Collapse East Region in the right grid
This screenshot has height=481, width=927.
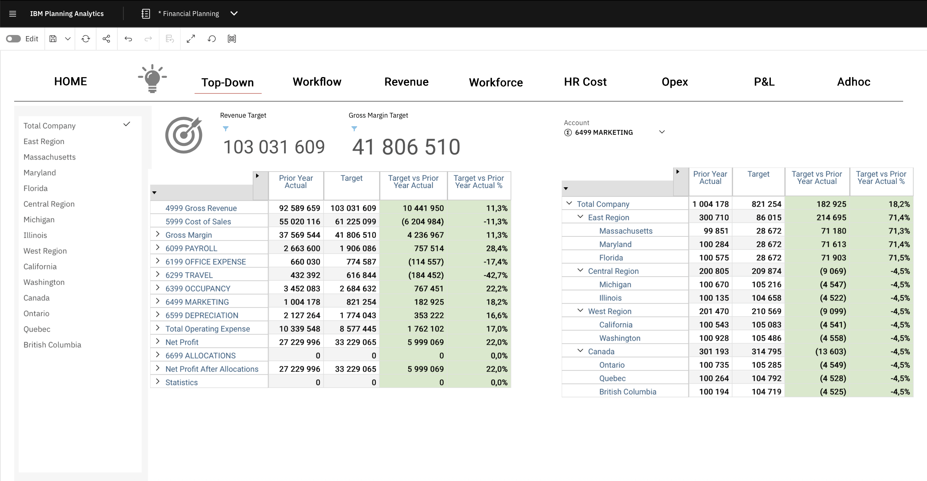pyautogui.click(x=580, y=217)
